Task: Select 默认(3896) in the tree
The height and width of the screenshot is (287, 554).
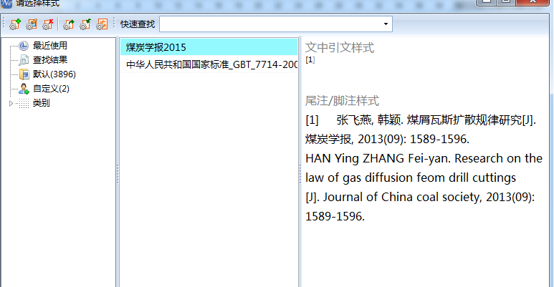Action: click(54, 74)
